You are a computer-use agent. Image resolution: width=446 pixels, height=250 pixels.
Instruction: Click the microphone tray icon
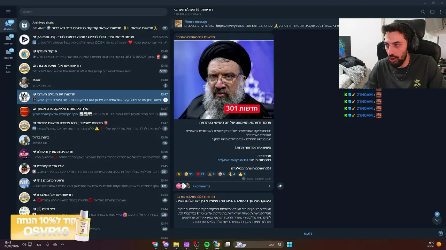pos(48,244)
